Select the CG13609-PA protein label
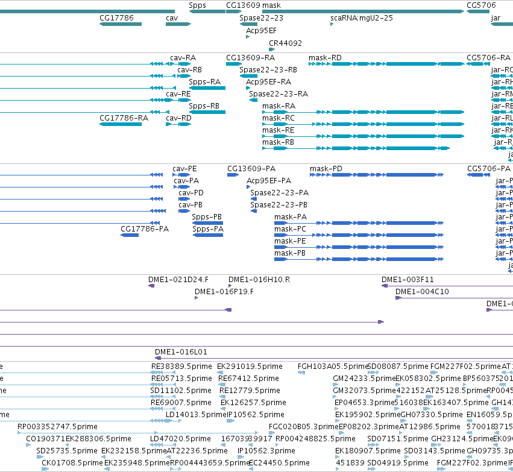The width and height of the screenshot is (513, 472). click(251, 168)
